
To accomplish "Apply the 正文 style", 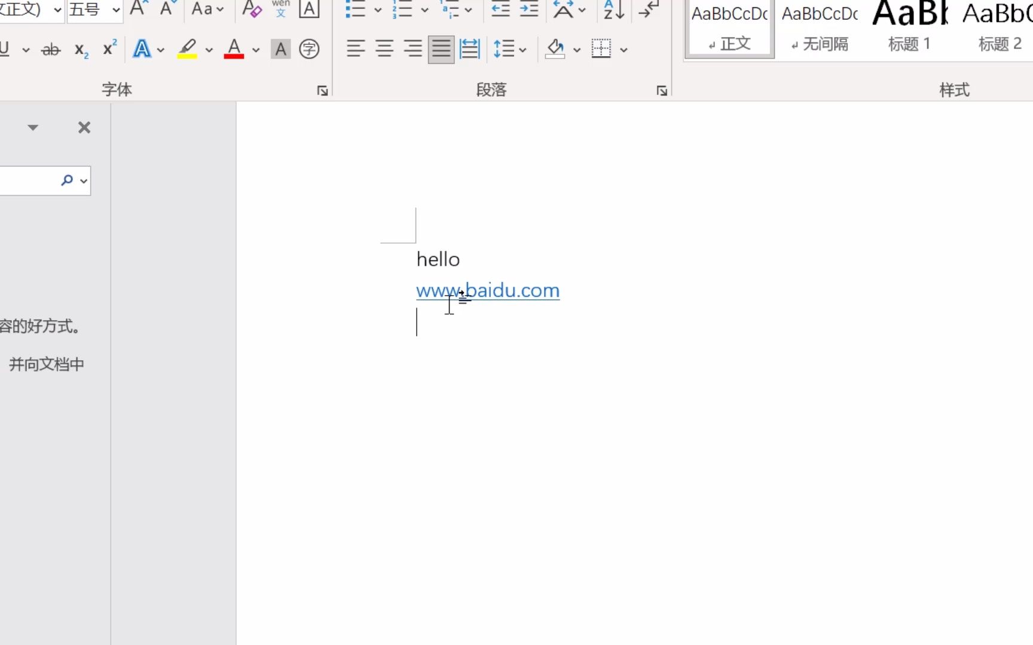I will tap(730, 28).
